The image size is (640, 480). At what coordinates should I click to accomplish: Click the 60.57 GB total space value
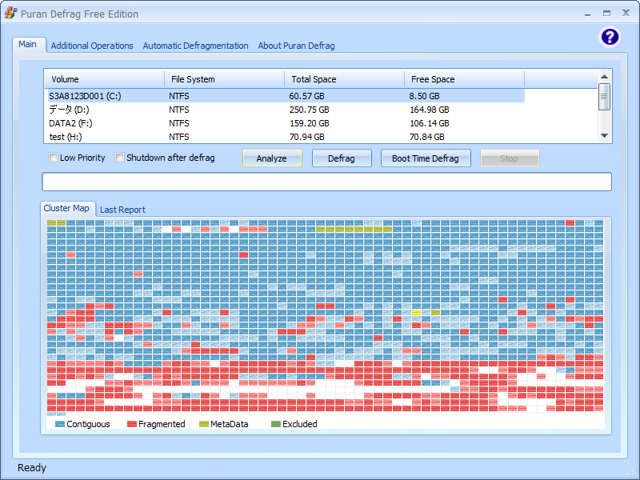tap(307, 96)
